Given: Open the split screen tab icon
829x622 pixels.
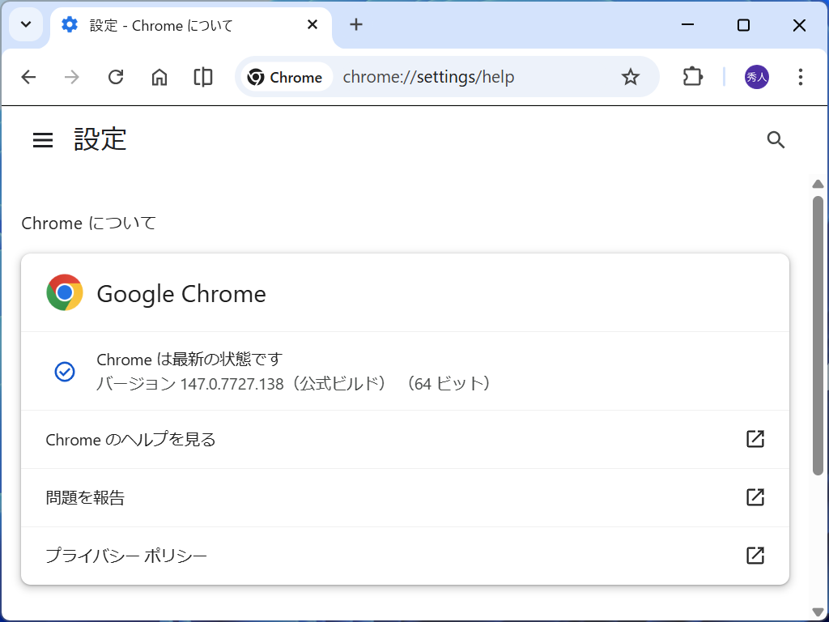Looking at the screenshot, I should [202, 77].
